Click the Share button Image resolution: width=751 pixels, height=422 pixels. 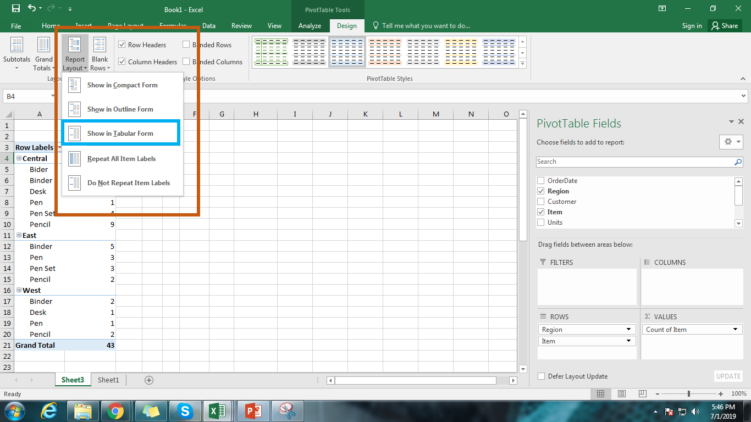pos(725,26)
